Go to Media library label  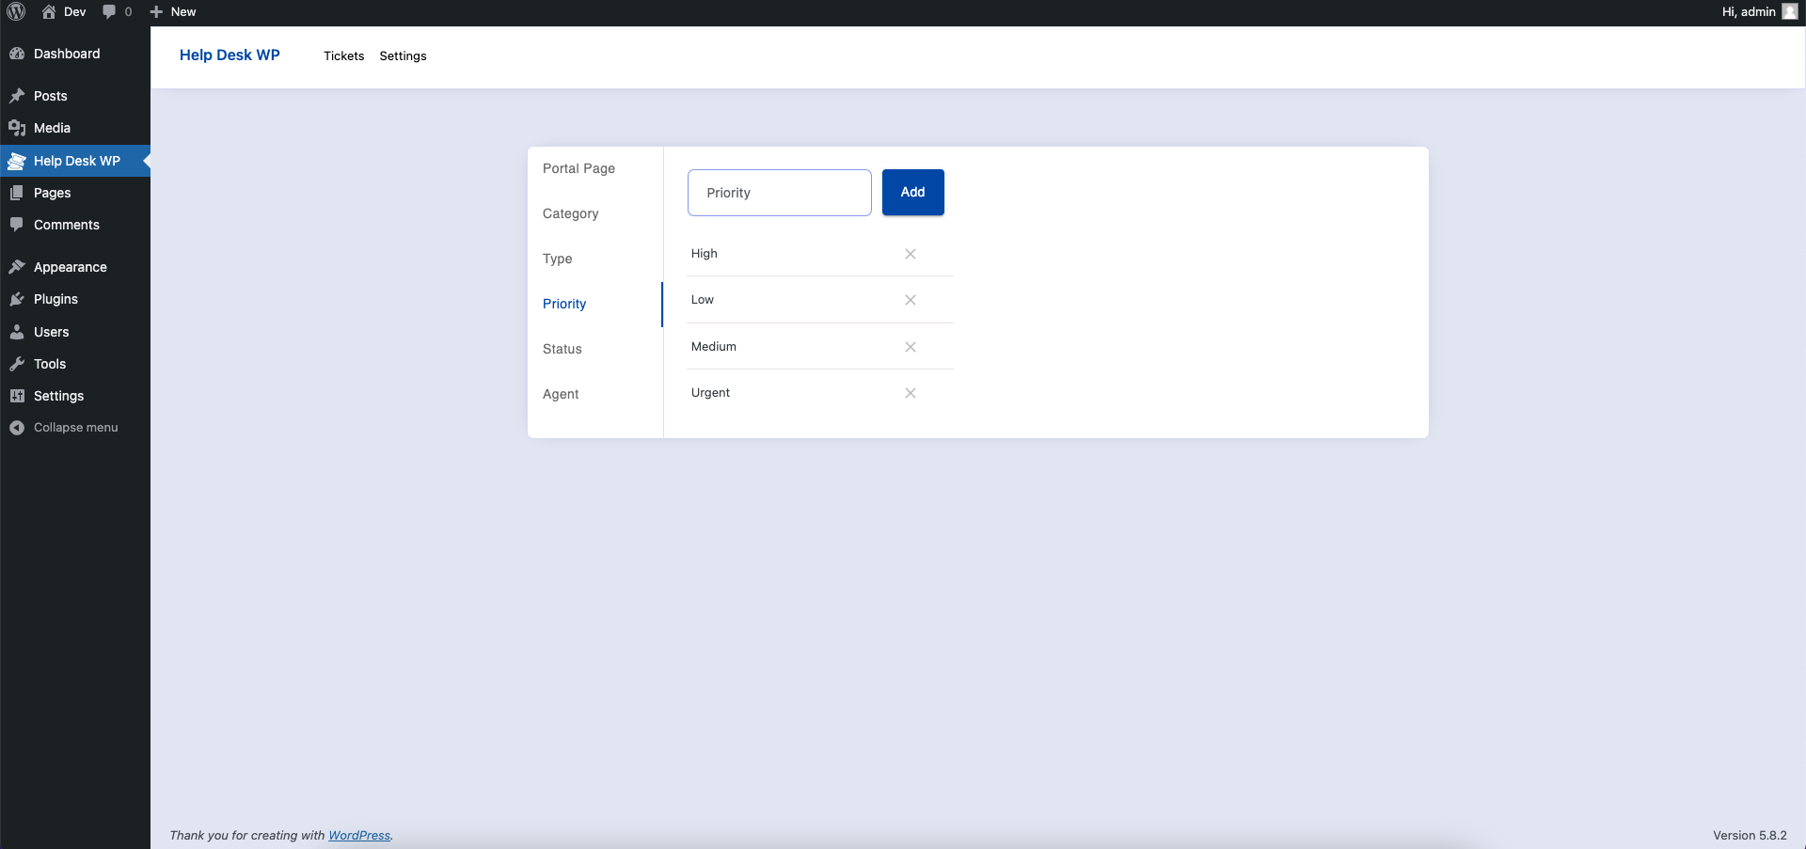(52, 128)
